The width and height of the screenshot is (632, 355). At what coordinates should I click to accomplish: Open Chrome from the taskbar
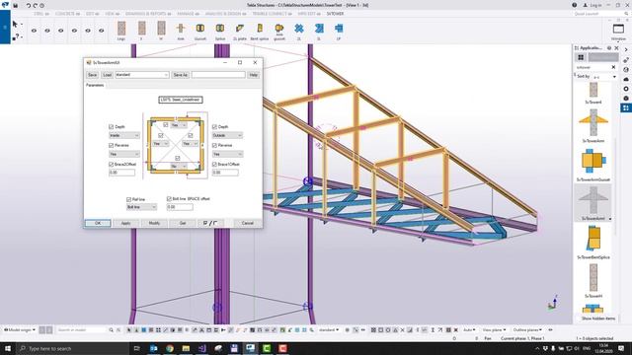coord(170,348)
